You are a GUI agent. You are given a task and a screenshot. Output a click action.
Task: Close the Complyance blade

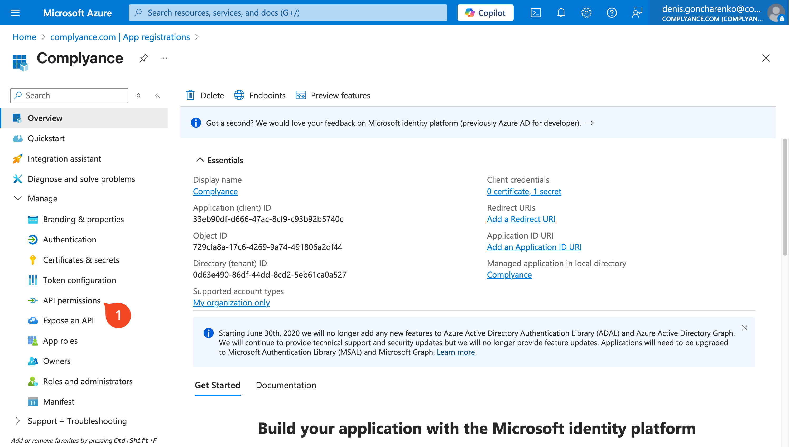(766, 58)
